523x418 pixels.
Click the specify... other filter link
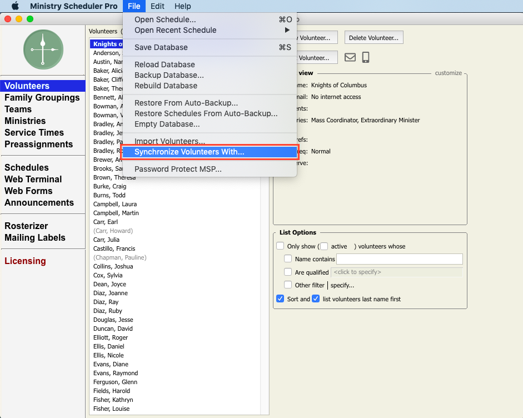342,285
